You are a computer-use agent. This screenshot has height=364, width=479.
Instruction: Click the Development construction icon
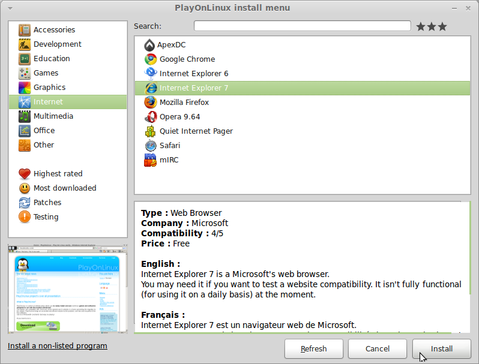tap(25, 44)
